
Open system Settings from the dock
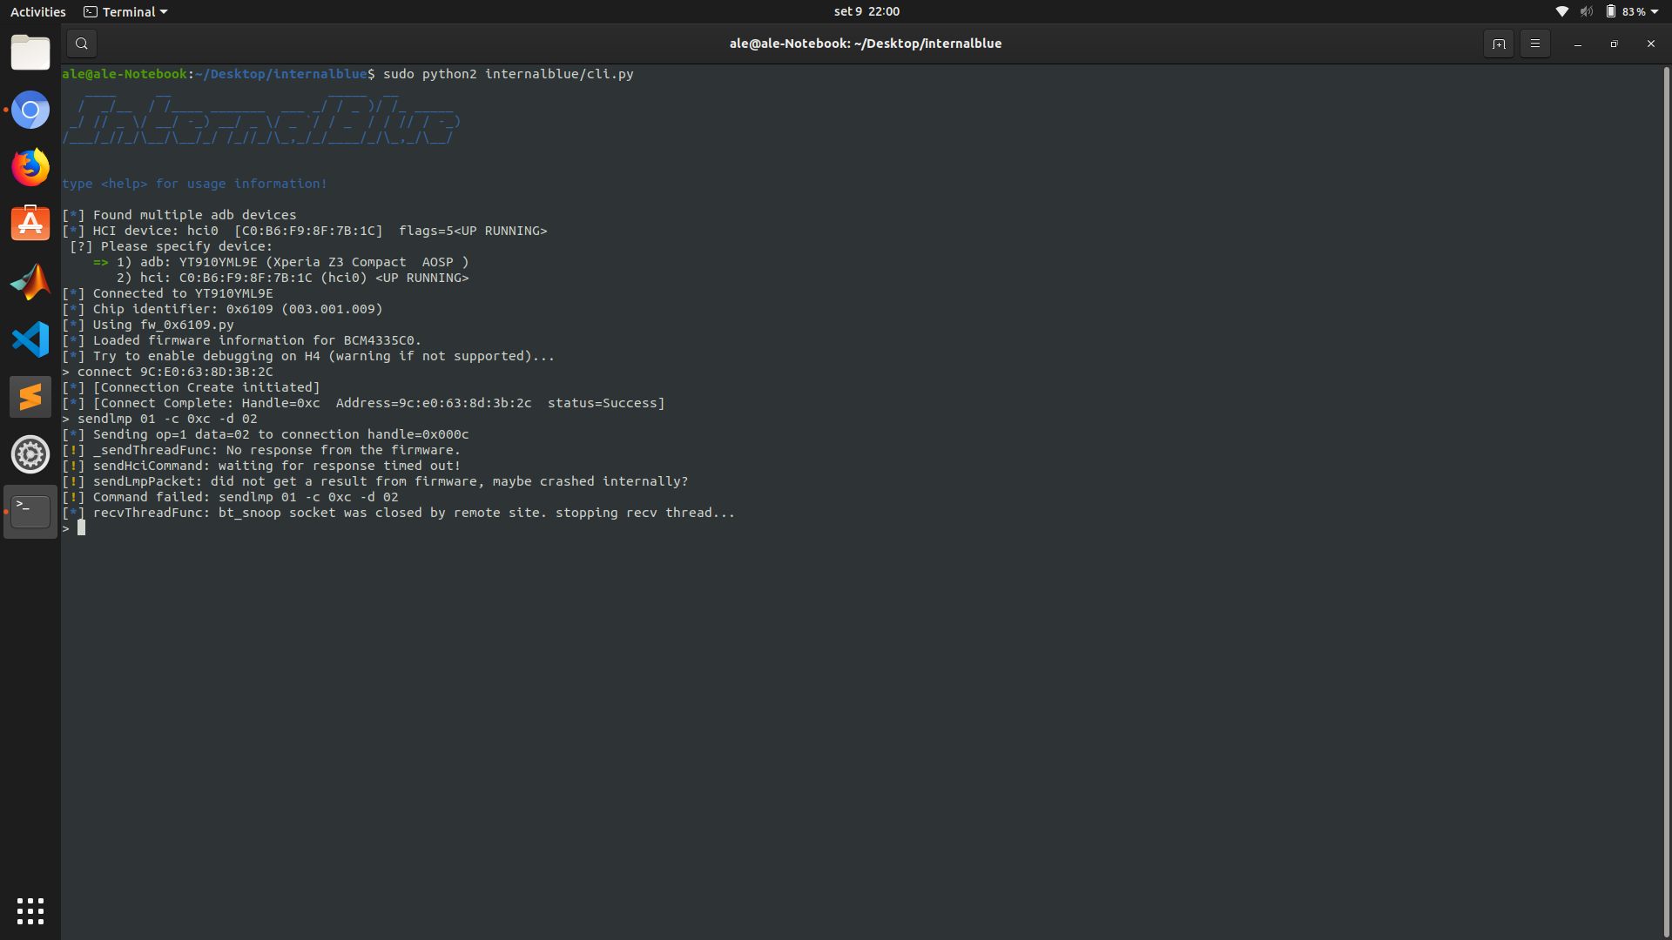coord(30,453)
